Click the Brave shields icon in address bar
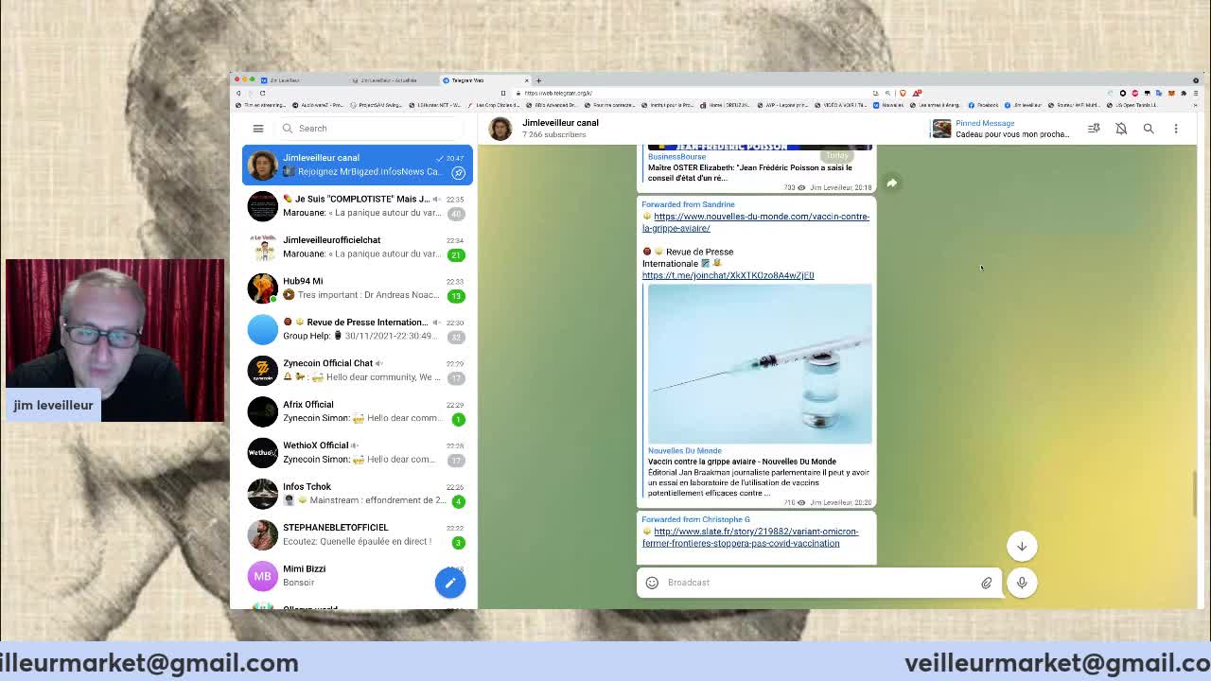 [x=903, y=93]
